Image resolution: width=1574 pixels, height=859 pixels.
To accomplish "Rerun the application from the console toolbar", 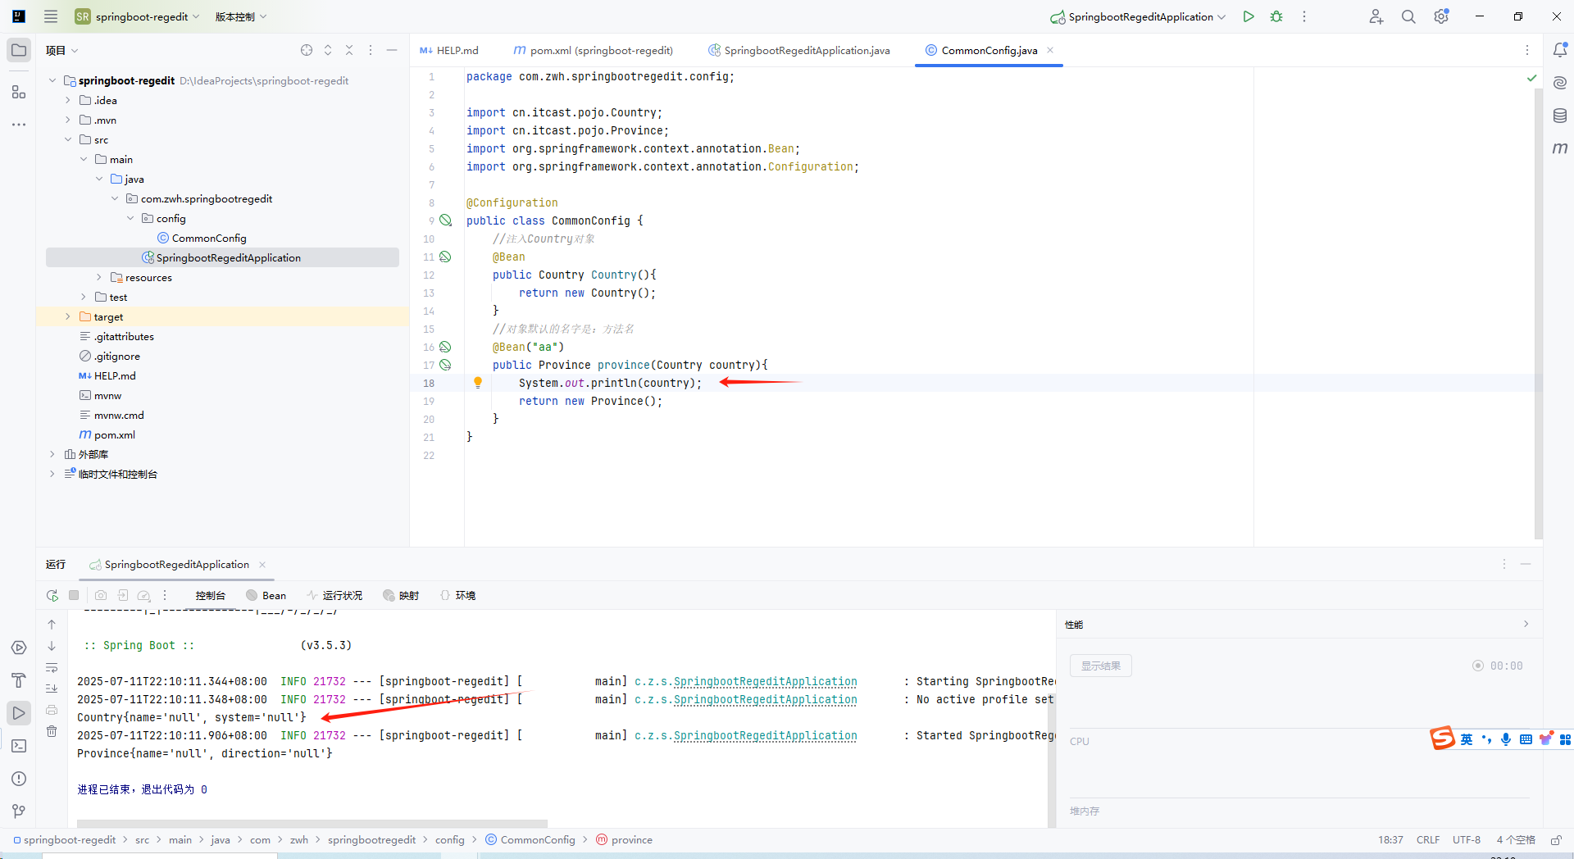I will pyautogui.click(x=52, y=595).
